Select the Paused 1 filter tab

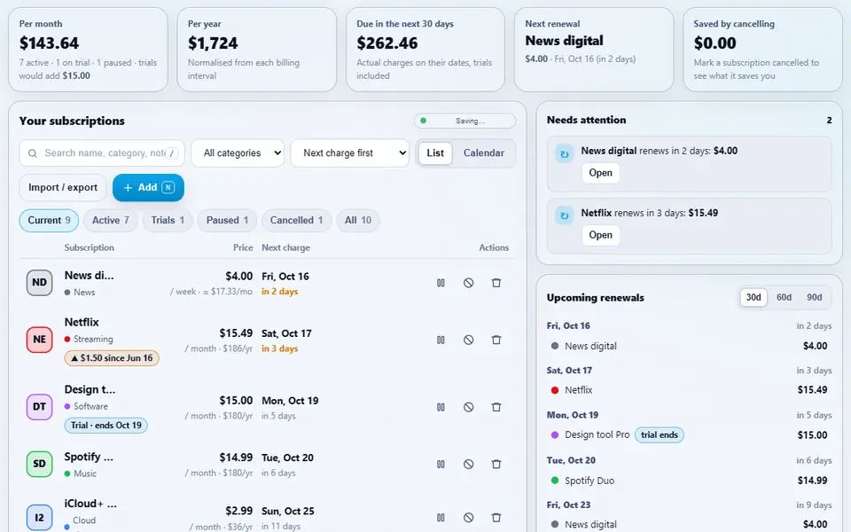[x=227, y=221]
